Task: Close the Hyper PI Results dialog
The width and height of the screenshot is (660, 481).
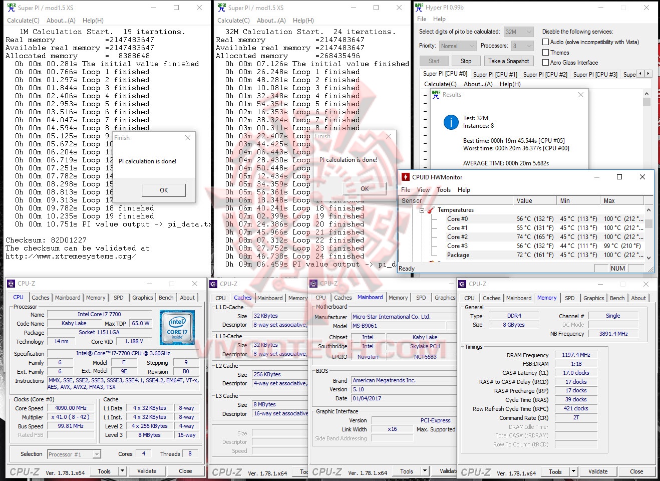Action: point(580,95)
